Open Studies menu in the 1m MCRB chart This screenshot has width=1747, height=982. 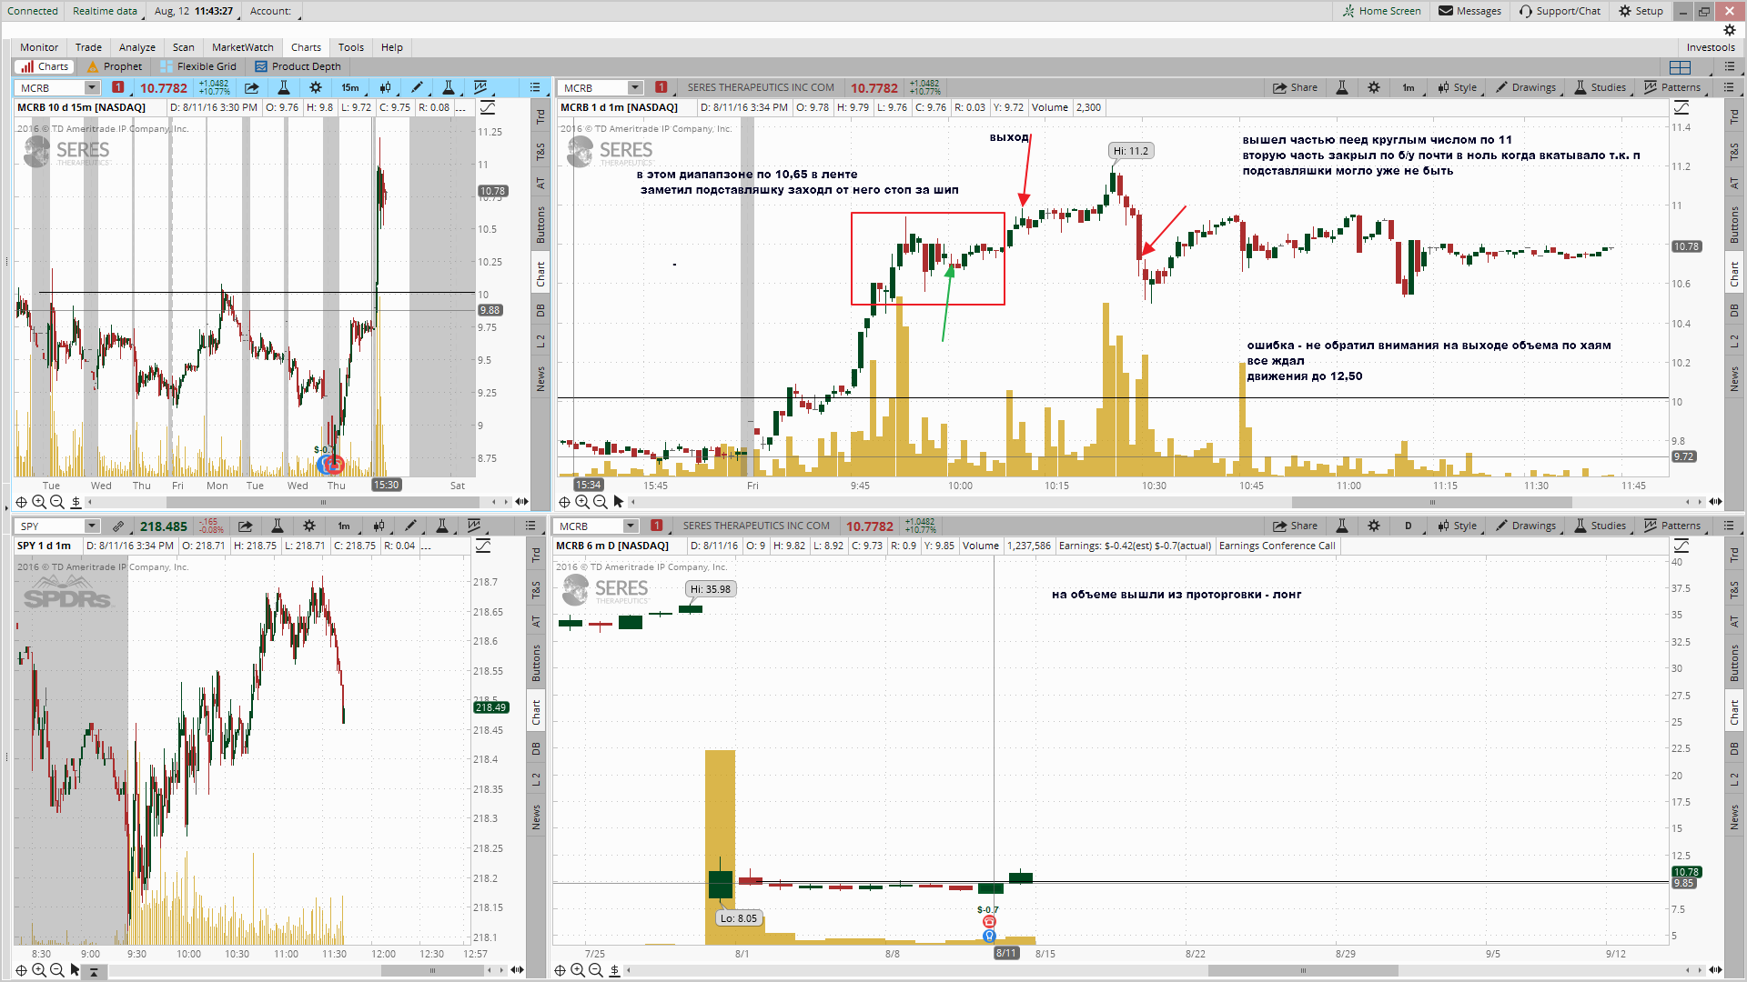click(x=1601, y=88)
